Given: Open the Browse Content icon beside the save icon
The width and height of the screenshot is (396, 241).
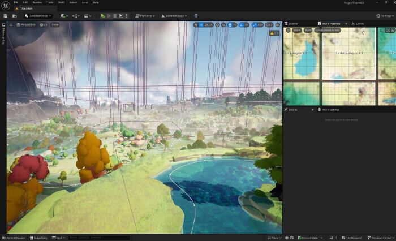Looking at the screenshot, I should coord(15,16).
